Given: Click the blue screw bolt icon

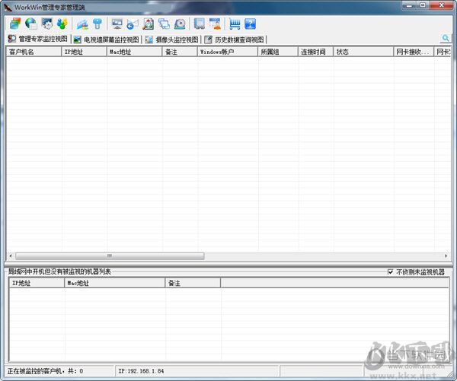Looking at the screenshot, I should (x=97, y=24).
